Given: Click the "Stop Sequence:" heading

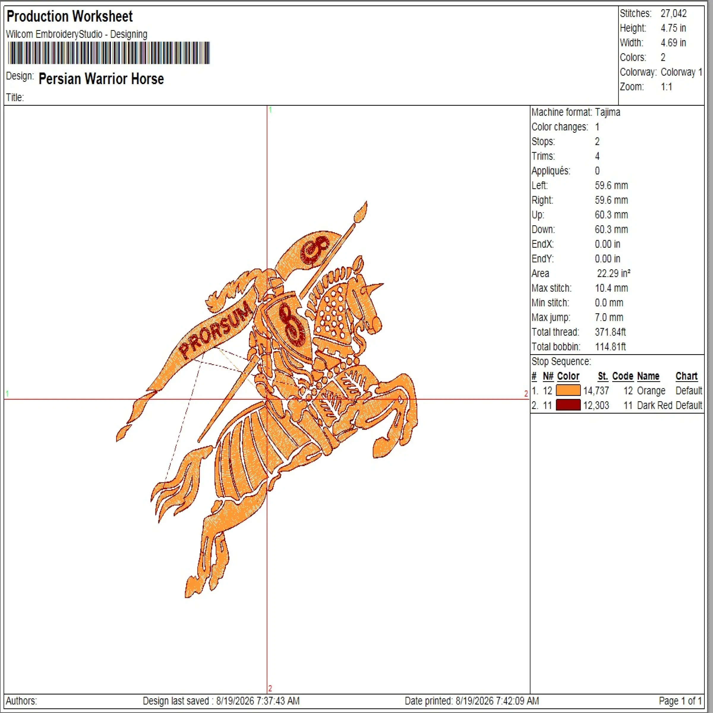Looking at the screenshot, I should tap(561, 362).
